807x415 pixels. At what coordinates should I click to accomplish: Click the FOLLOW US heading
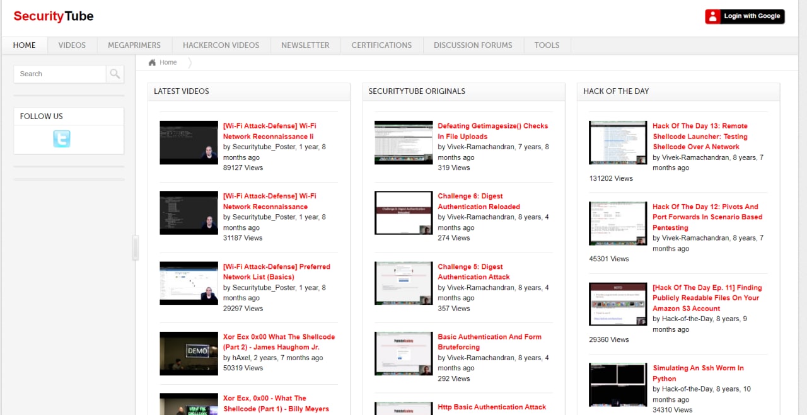point(42,117)
